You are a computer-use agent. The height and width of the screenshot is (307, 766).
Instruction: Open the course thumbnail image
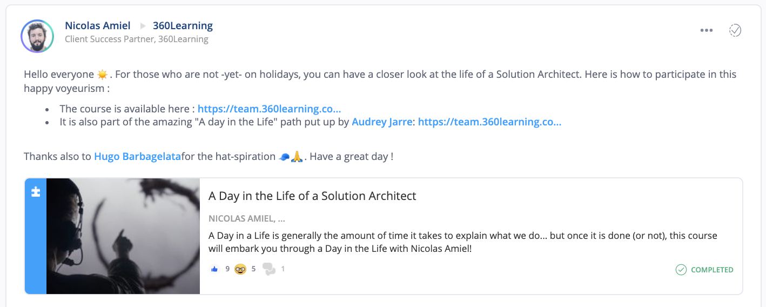coord(123,236)
